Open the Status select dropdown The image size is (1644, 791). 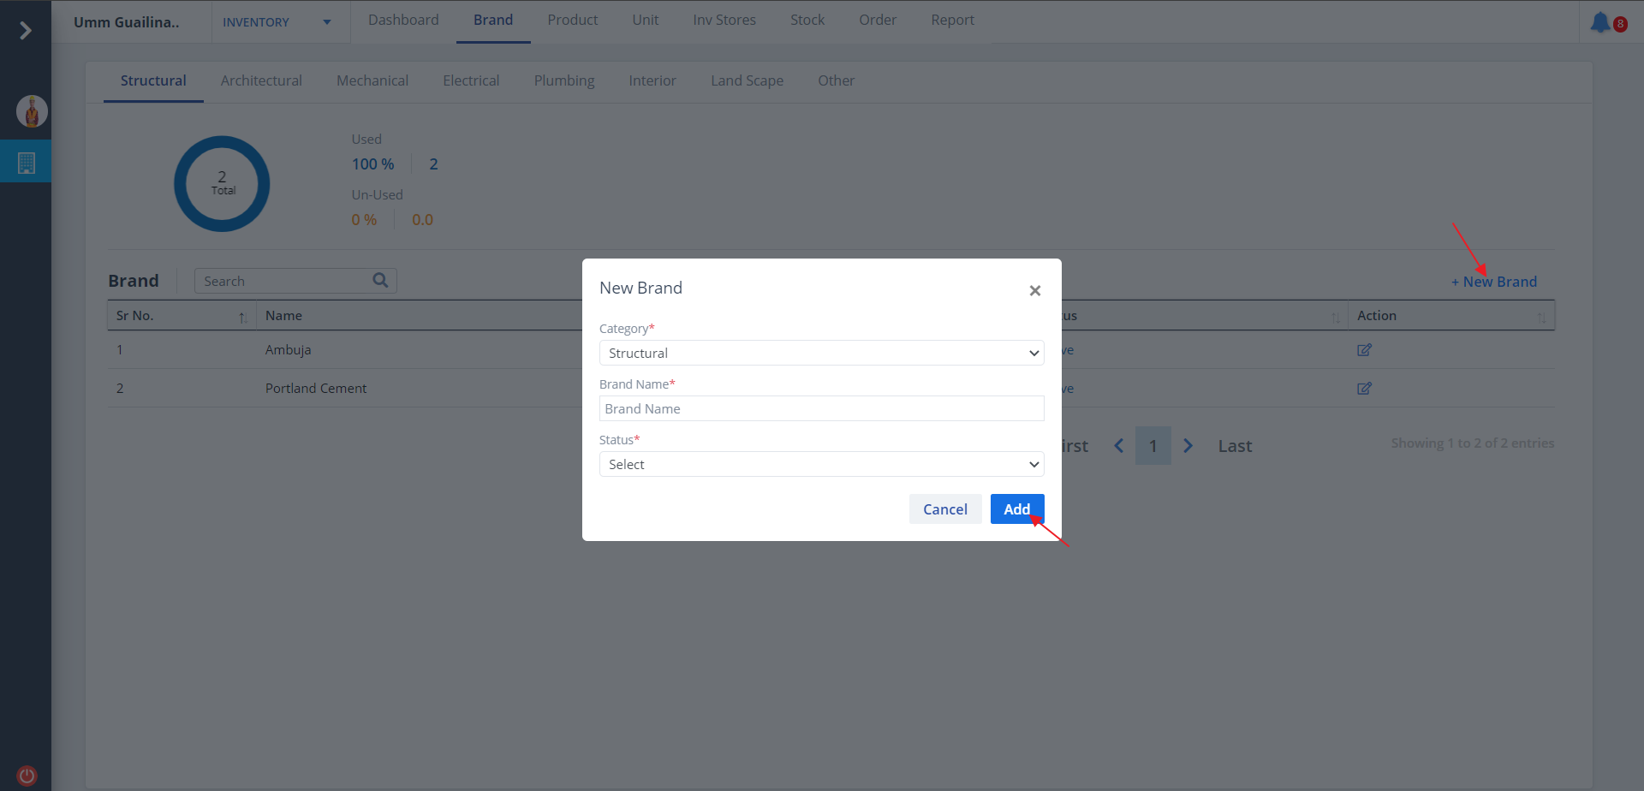point(821,464)
